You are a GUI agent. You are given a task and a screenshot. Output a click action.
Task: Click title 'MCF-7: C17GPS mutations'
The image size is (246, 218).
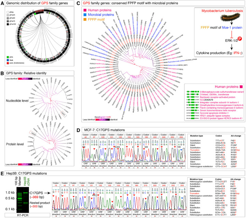click(105, 130)
